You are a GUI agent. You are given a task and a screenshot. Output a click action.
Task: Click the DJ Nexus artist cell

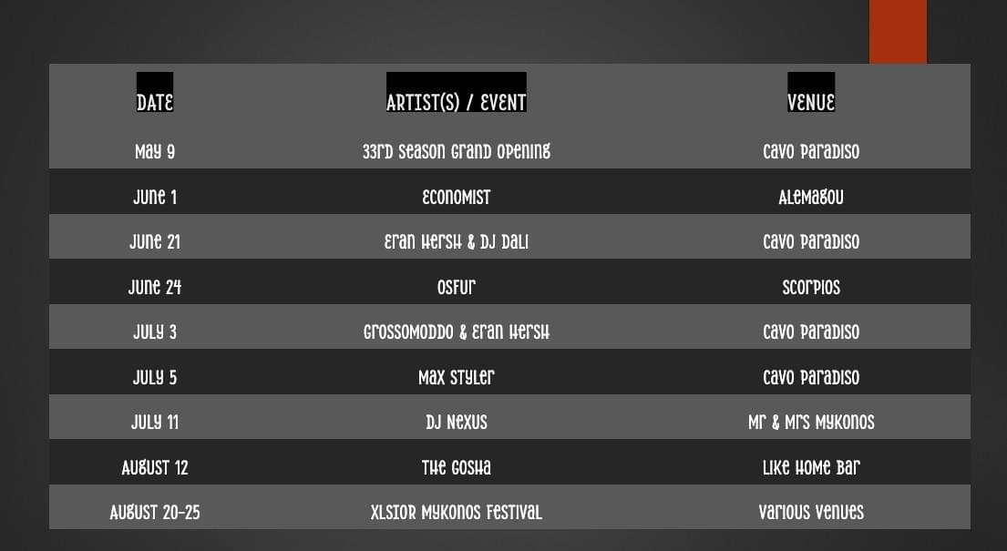[456, 422]
